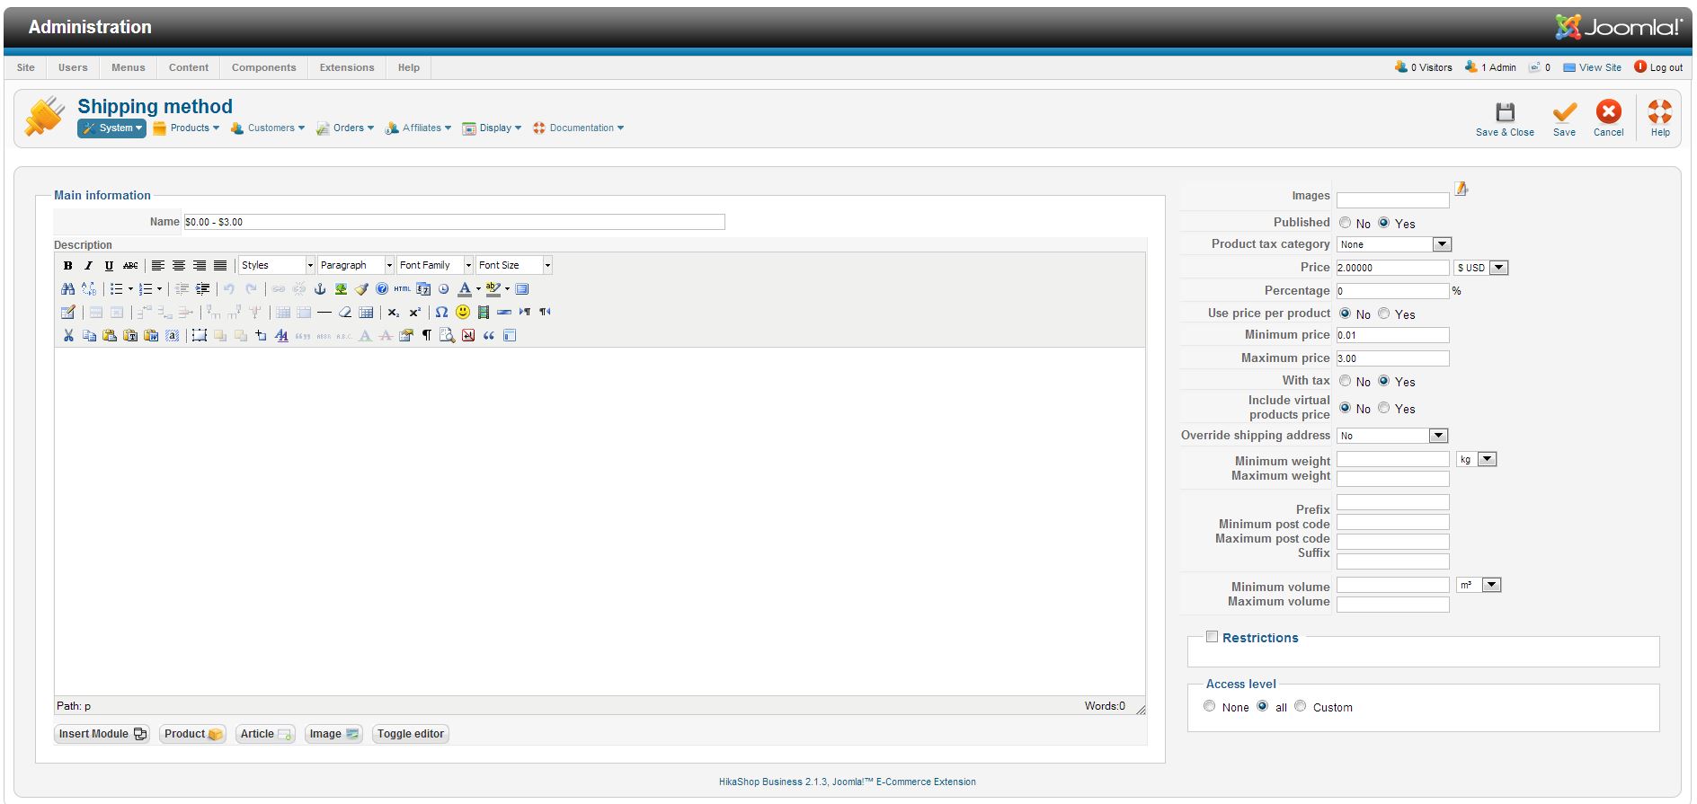The width and height of the screenshot is (1697, 804).
Task: Paste from Word
Action: tap(150, 335)
